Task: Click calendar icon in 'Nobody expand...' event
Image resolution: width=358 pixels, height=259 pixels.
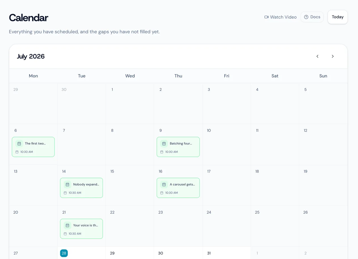Action: [67, 184]
